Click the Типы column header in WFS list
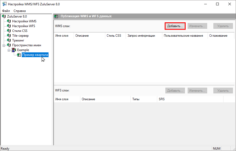The height and width of the screenshot is (151, 236). coord(143,99)
